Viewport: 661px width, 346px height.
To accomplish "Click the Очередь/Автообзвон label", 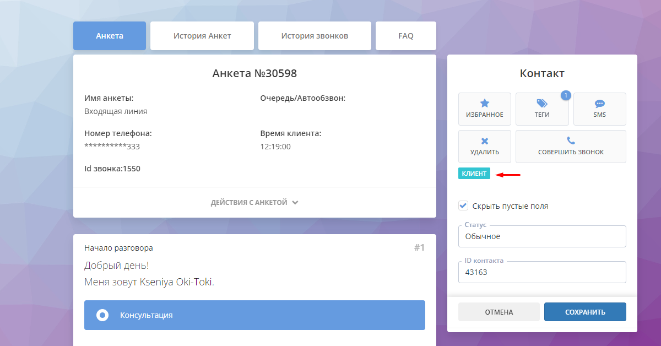I will [x=302, y=98].
